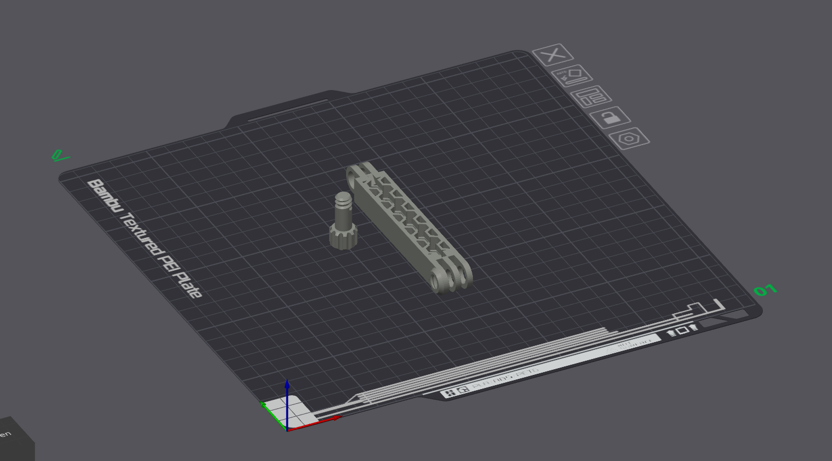Toggle the plate lock icon
This screenshot has height=461, width=832.
[x=610, y=118]
